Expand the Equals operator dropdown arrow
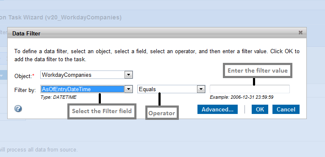 tap(201, 89)
